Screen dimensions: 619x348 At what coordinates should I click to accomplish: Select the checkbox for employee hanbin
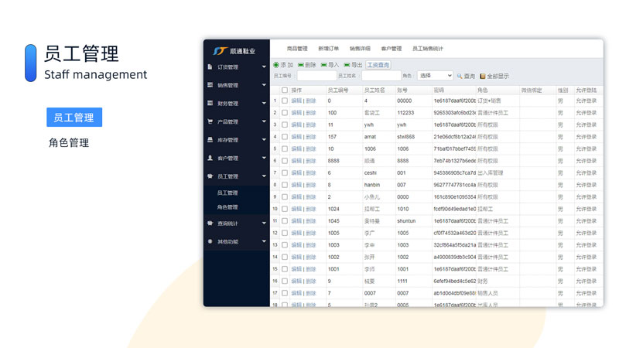coord(284,185)
